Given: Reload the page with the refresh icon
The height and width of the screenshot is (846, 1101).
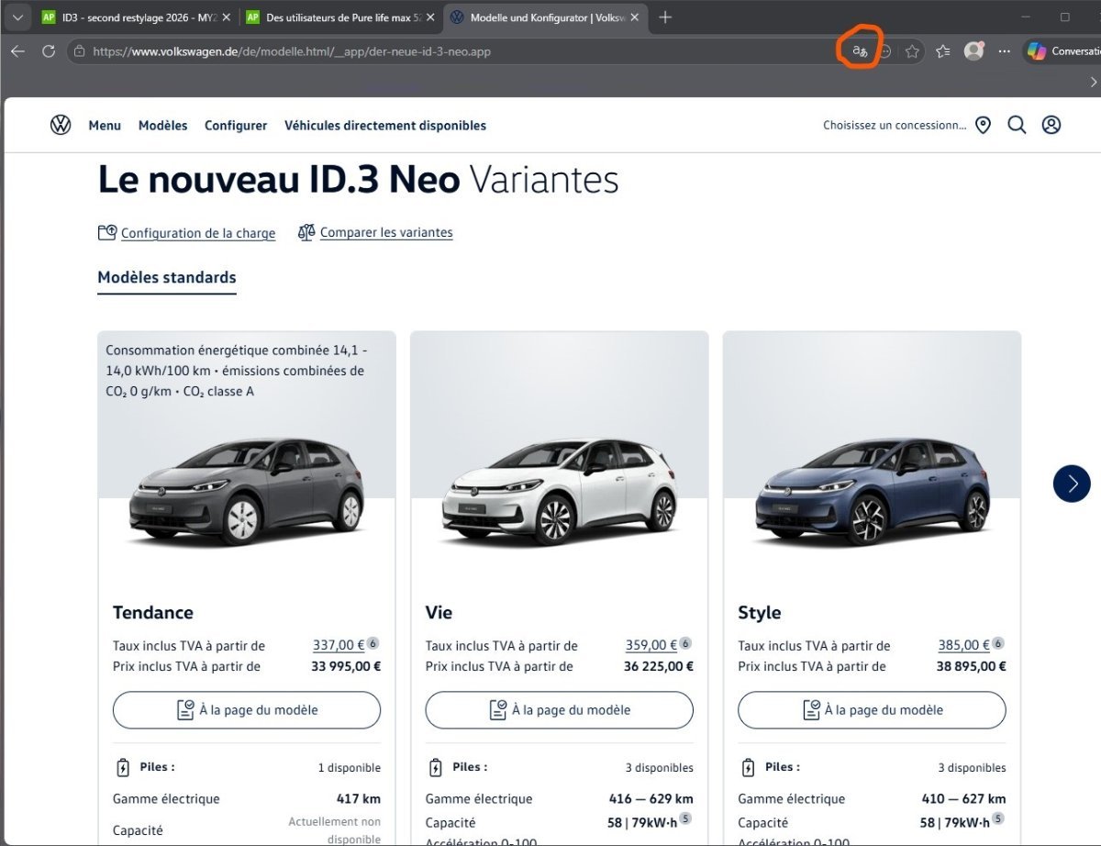Looking at the screenshot, I should [x=49, y=51].
